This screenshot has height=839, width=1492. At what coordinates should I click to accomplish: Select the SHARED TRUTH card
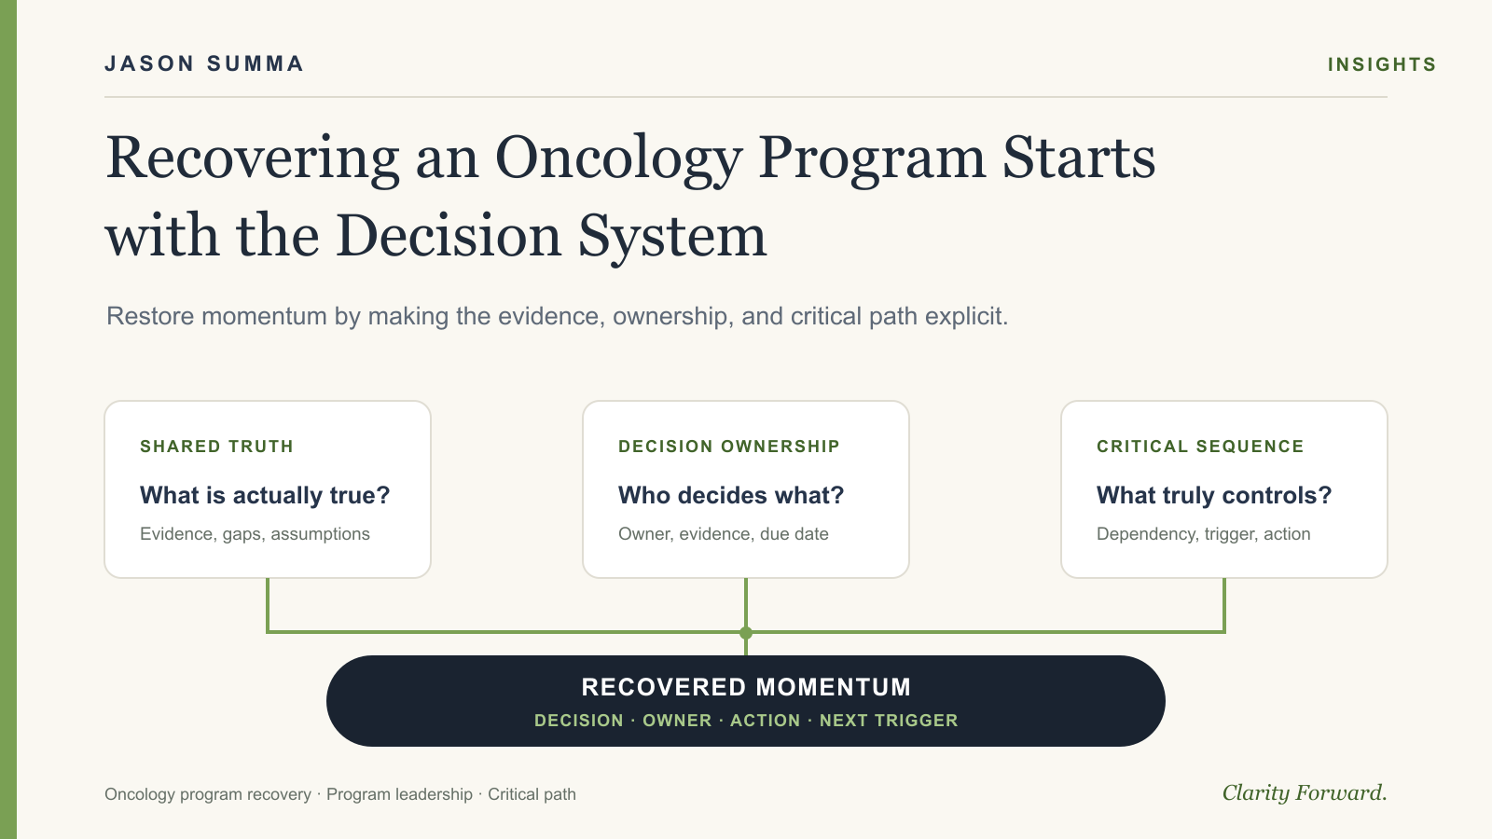268,489
